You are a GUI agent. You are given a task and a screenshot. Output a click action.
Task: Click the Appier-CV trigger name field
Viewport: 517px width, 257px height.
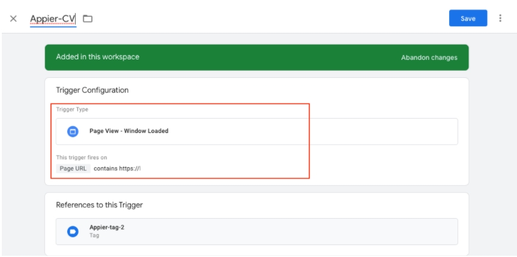click(x=53, y=19)
